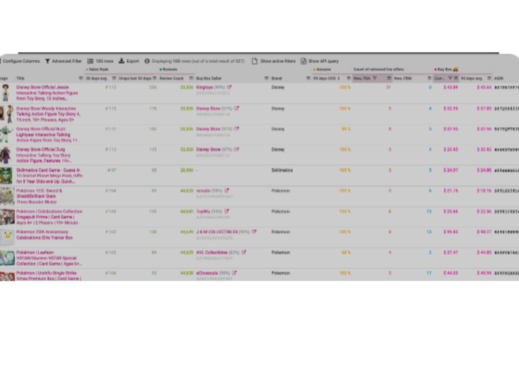Click the 100 rows list icon
519x389 pixels.
click(90, 61)
